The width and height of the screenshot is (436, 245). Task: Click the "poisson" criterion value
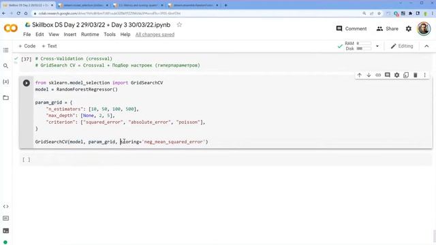(188, 122)
